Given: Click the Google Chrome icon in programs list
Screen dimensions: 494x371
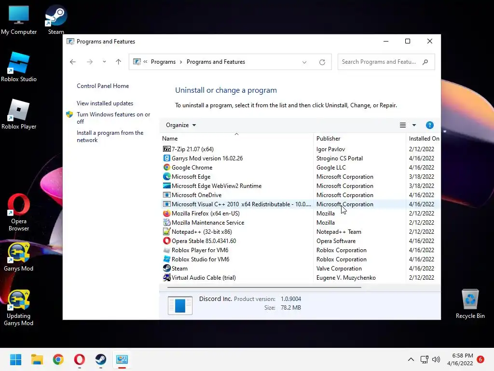Looking at the screenshot, I should (x=166, y=167).
